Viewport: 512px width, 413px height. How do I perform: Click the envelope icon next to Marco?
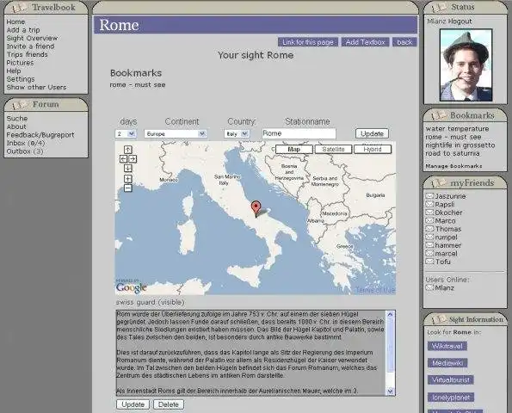pos(429,220)
